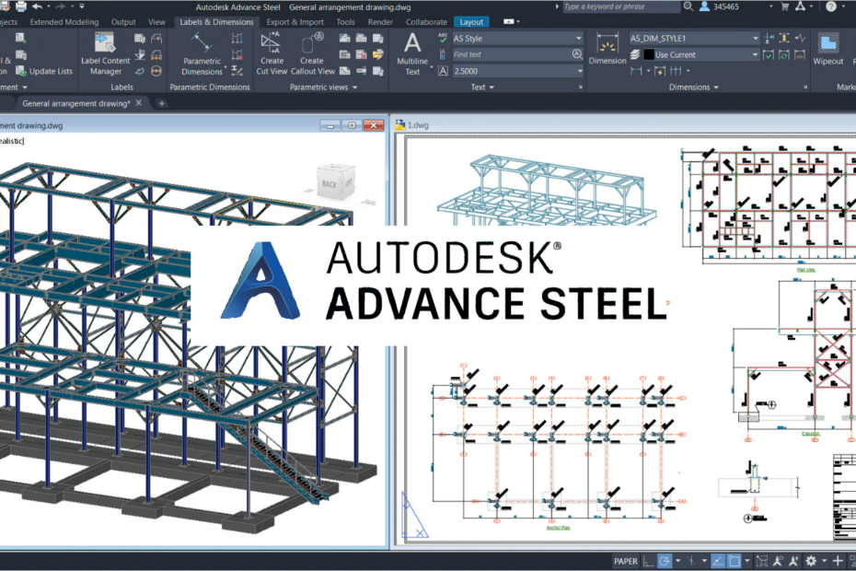Toggle isometric drafting in the status bar
856x571 pixels.
click(x=691, y=561)
